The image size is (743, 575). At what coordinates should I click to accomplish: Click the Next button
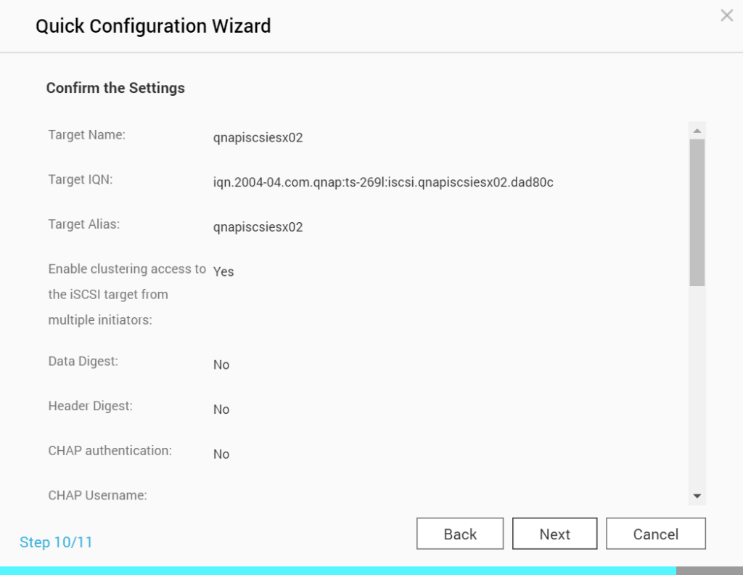click(554, 534)
